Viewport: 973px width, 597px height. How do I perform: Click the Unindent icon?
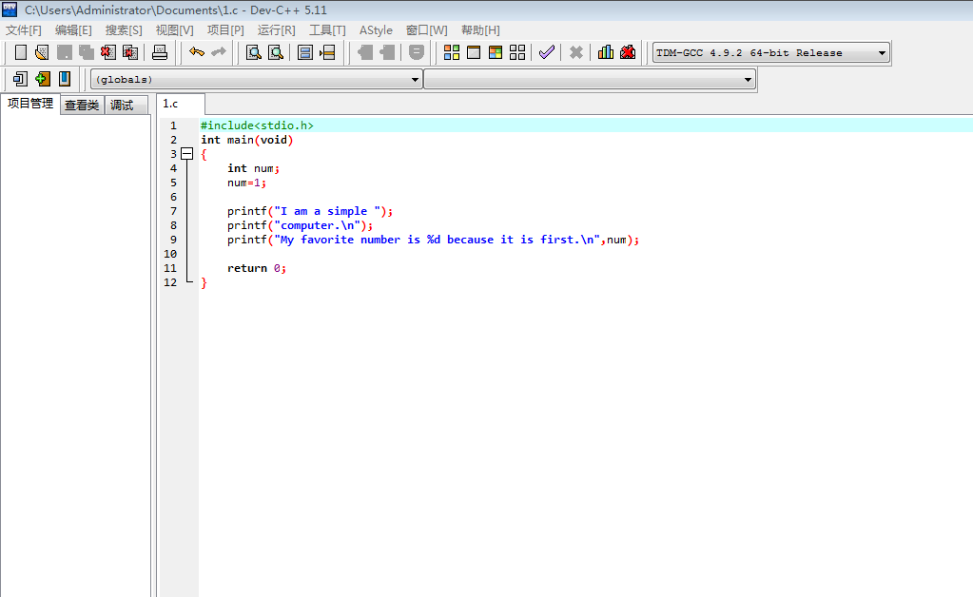click(387, 52)
